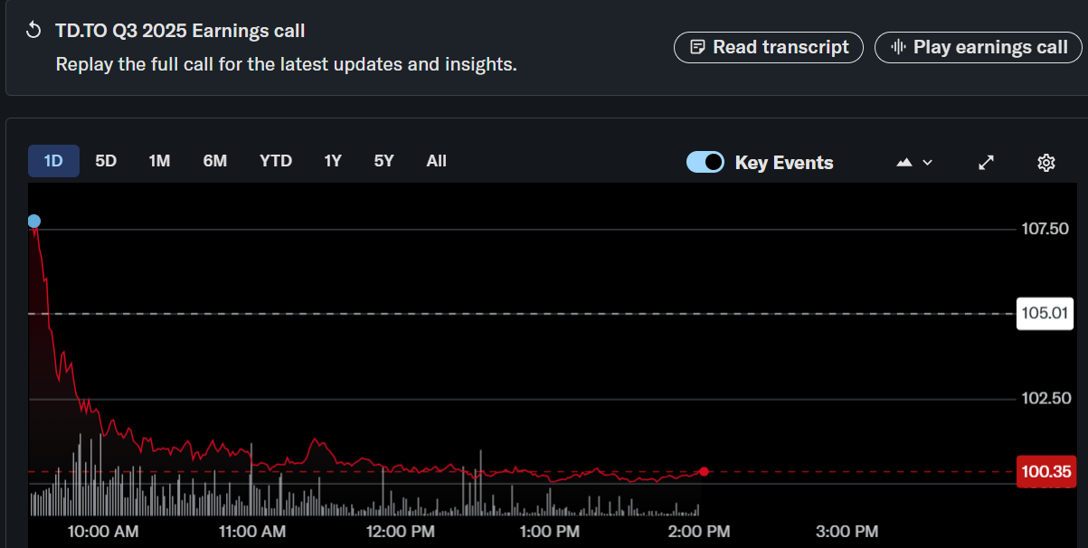
Task: Open the Read transcript button
Action: pos(769,47)
